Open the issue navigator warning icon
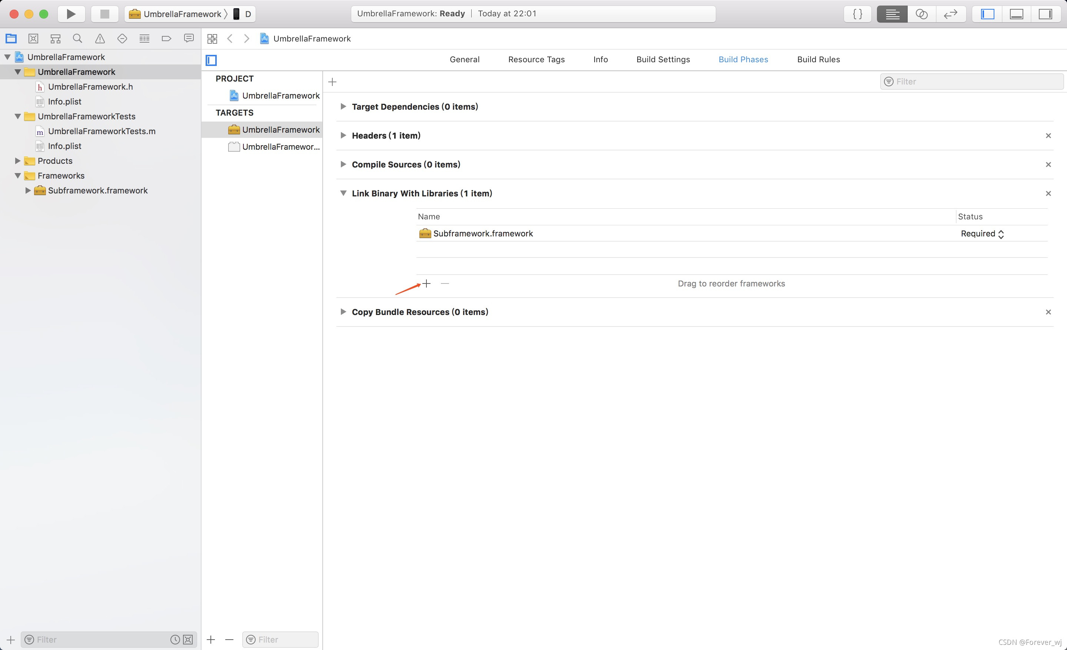The height and width of the screenshot is (650, 1067). 100,39
